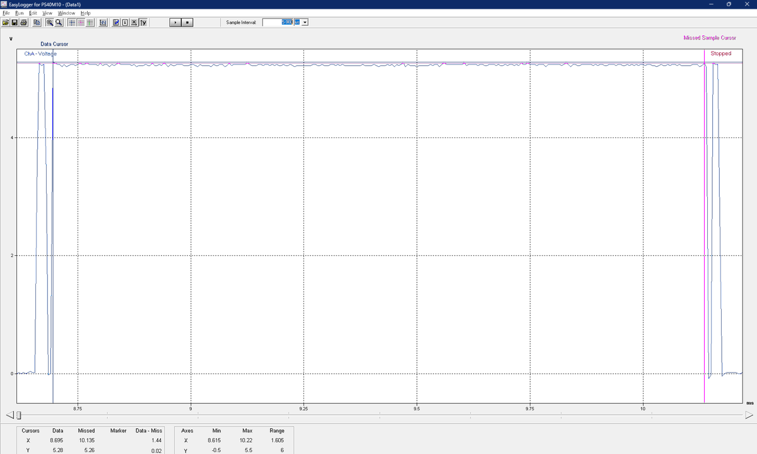Open the File menu
The image size is (757, 454).
pos(5,13)
